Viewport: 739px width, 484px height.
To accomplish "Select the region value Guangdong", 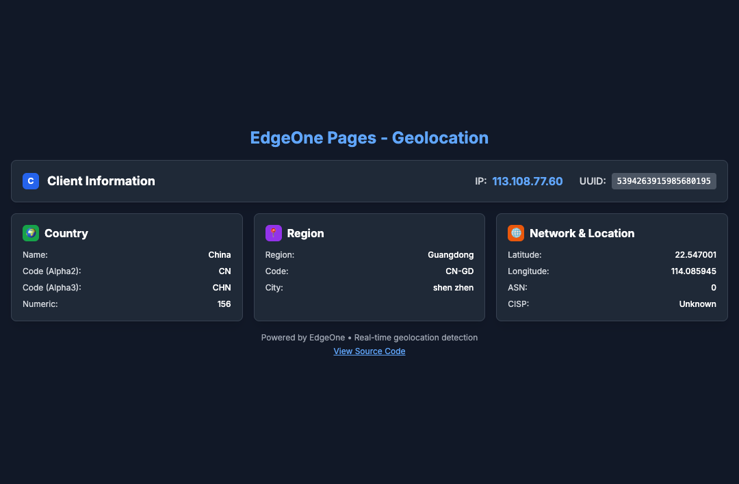I will (450, 255).
